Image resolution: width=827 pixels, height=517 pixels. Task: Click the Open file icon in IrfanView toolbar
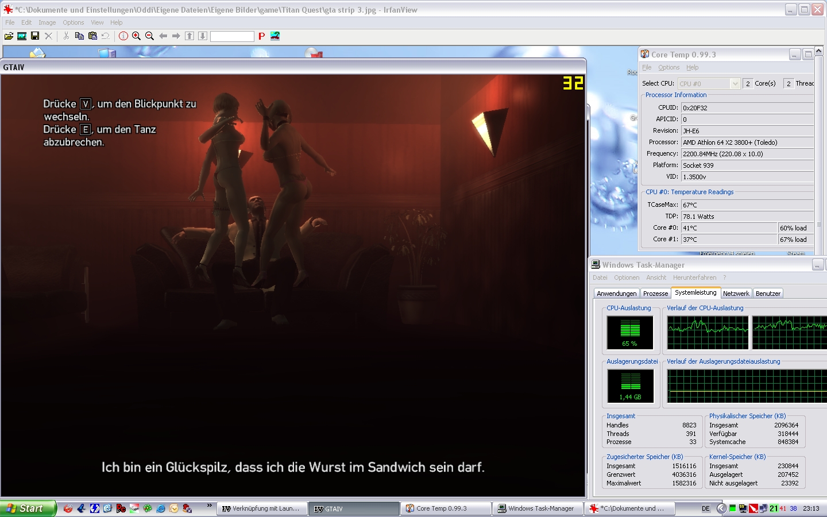(x=9, y=36)
